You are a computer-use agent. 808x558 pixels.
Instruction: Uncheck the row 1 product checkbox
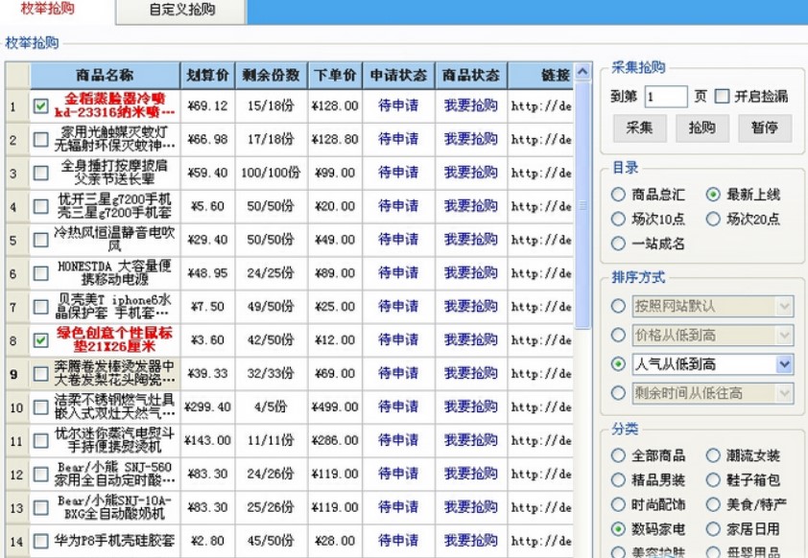click(41, 106)
